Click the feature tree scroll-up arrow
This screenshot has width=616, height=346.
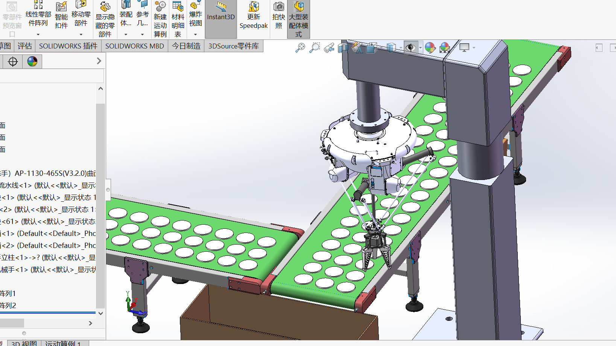(100, 89)
